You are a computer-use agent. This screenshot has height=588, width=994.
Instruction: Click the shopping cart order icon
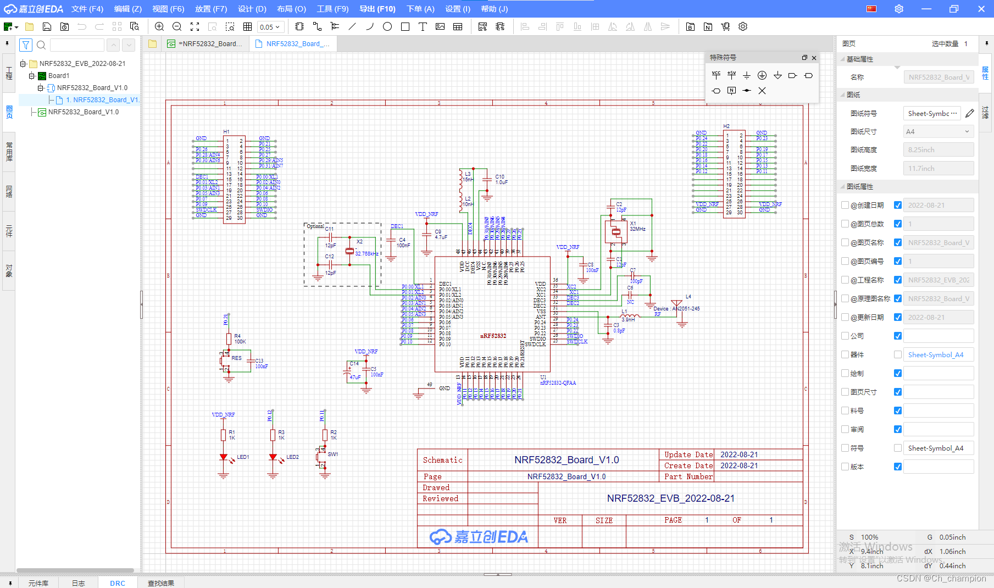pyautogui.click(x=725, y=26)
